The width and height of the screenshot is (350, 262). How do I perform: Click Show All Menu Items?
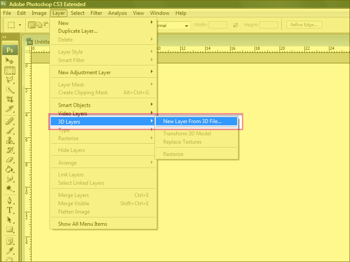click(83, 224)
